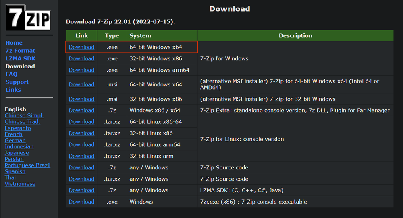
Task: Download the 7-Zip Extra .7z package
Action: tap(81, 110)
